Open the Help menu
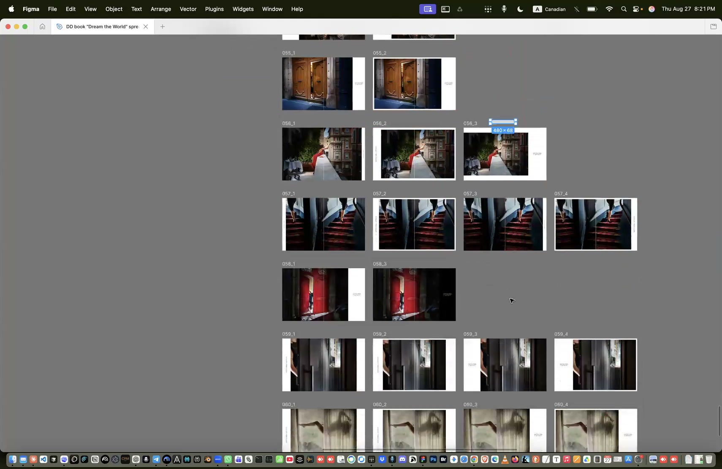Screen dimensions: 722x469 click(297, 9)
